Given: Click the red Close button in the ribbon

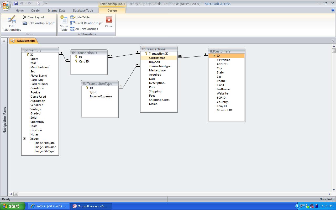Looking at the screenshot, I should 109,22.
